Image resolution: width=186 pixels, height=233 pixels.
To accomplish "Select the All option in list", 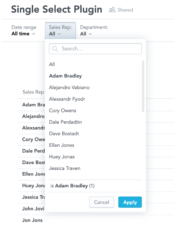I will (x=52, y=64).
